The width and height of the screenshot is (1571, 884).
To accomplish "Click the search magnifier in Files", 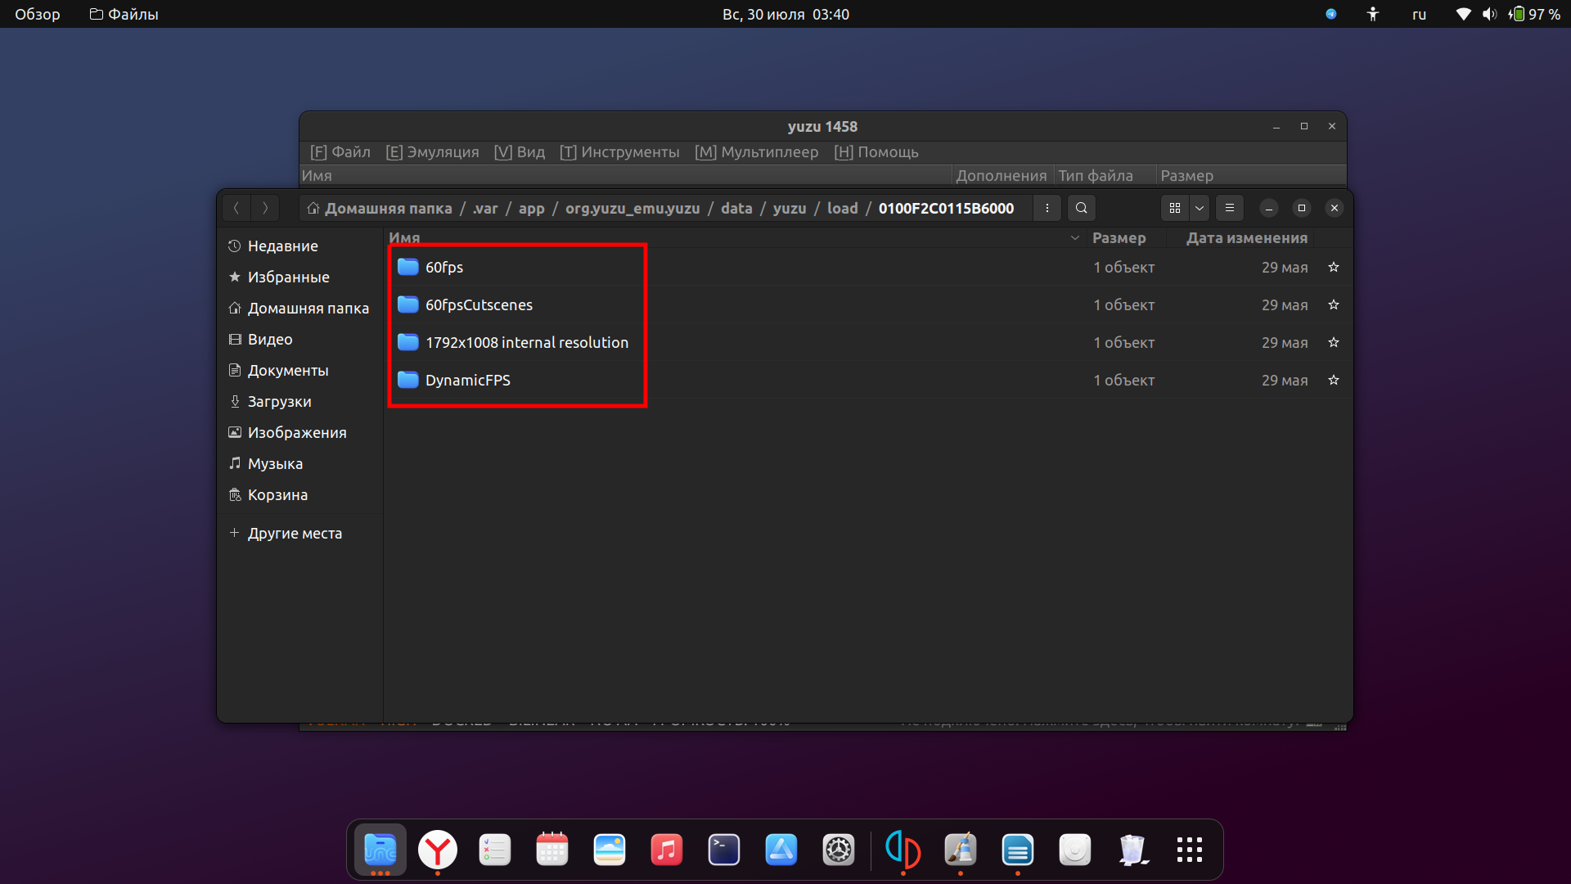I will [1082, 208].
